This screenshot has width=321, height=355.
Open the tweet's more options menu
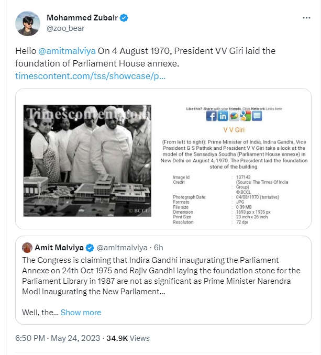(x=307, y=18)
